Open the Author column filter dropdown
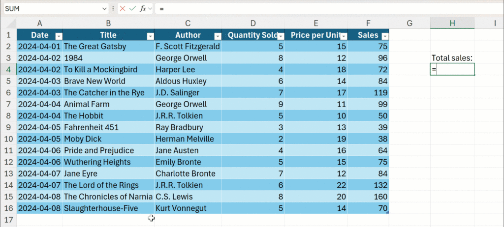The width and height of the screenshot is (504, 227). [x=217, y=36]
